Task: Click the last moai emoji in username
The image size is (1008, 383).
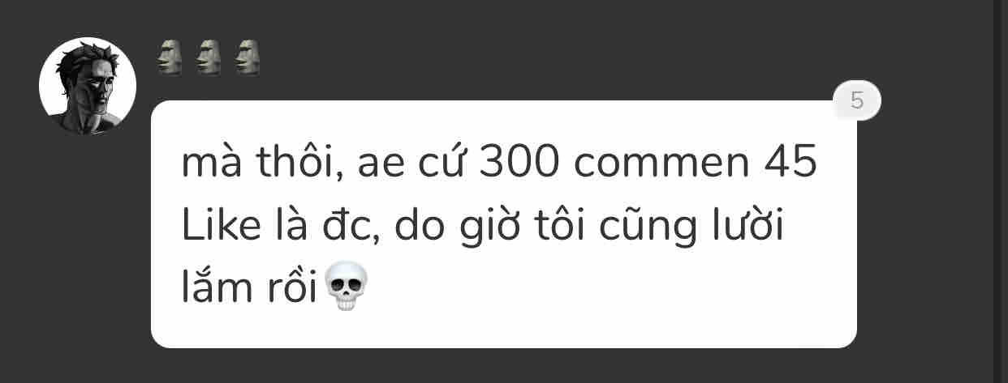Action: click(x=248, y=57)
